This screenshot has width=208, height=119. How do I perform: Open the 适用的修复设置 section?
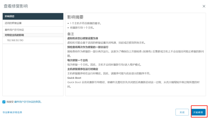(33, 23)
